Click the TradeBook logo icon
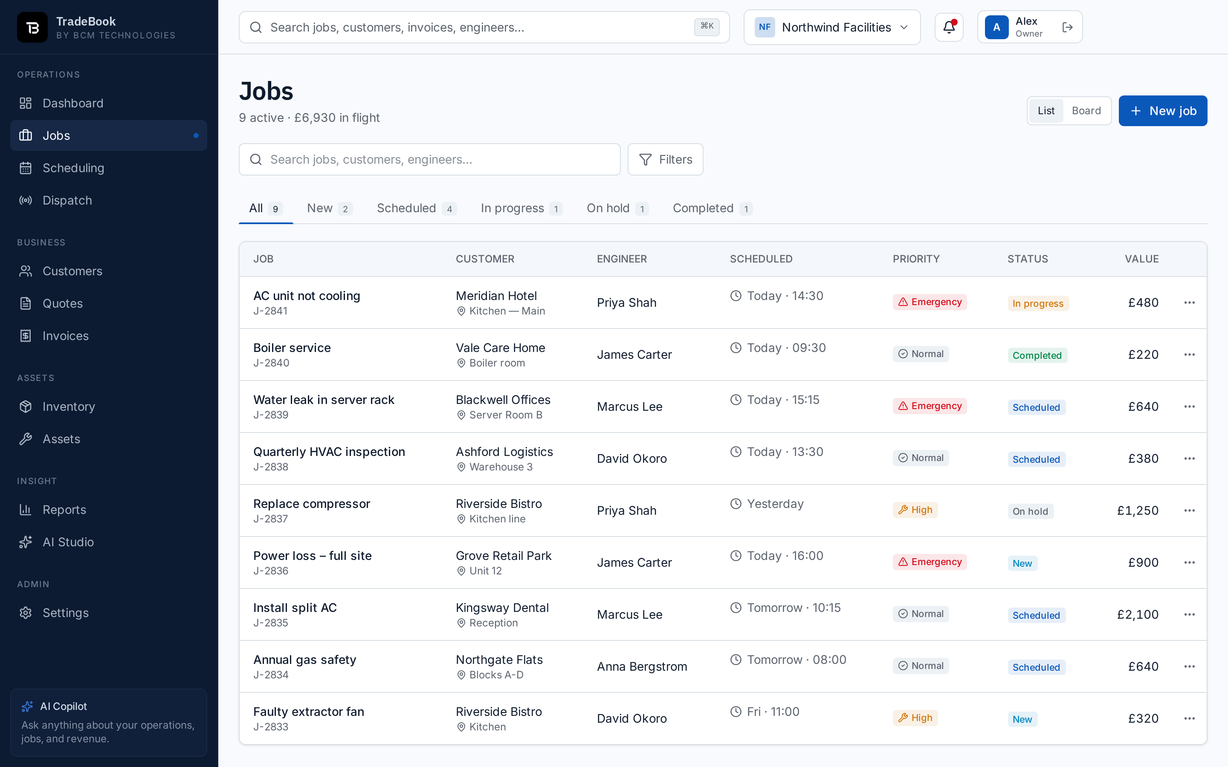This screenshot has width=1228, height=767. click(x=32, y=27)
